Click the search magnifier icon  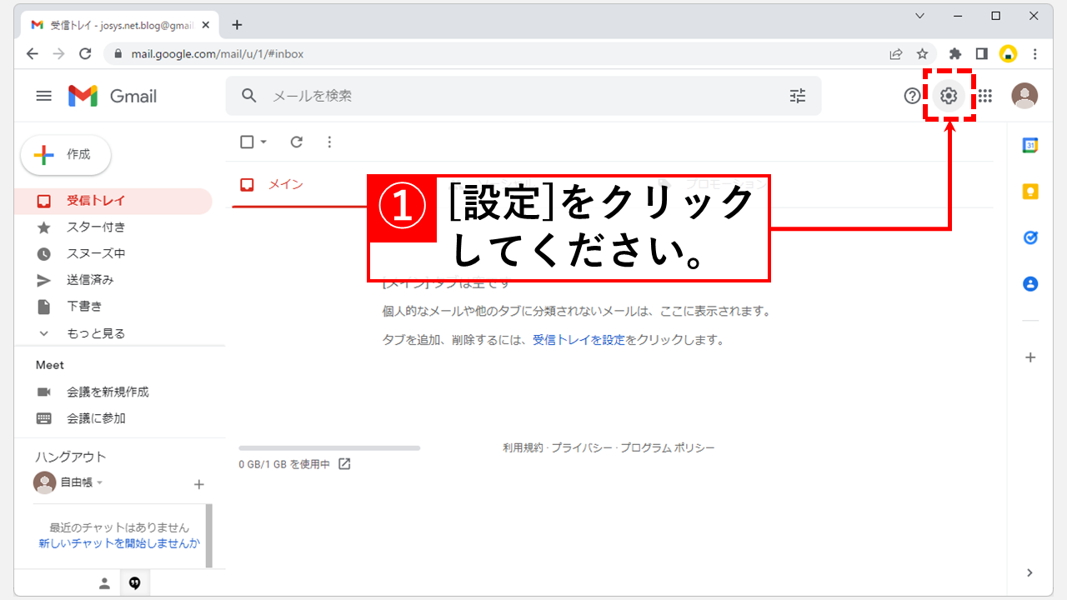249,96
